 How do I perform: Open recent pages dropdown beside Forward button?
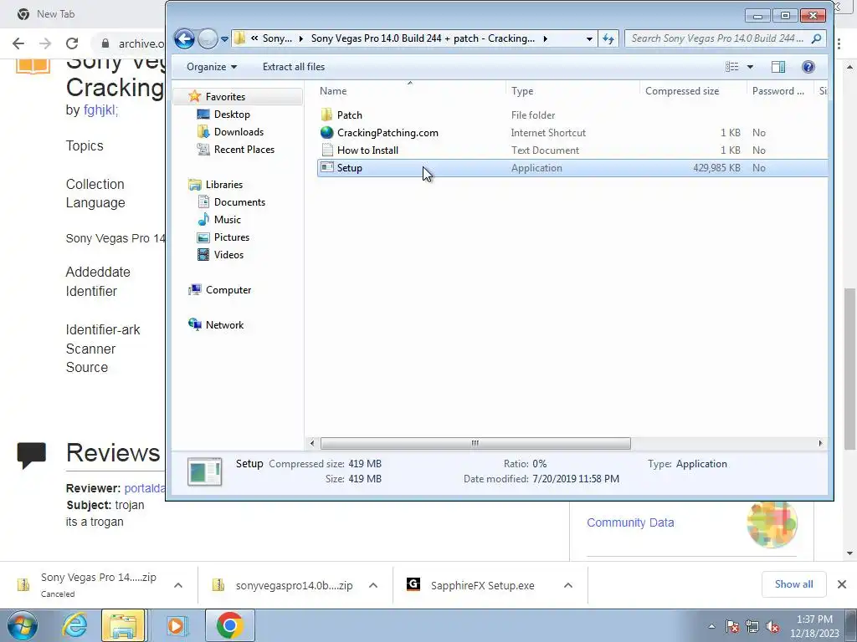click(224, 39)
